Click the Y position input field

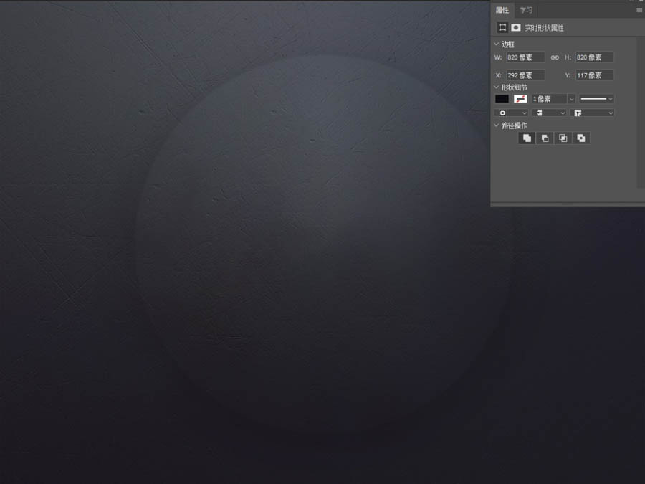(594, 75)
